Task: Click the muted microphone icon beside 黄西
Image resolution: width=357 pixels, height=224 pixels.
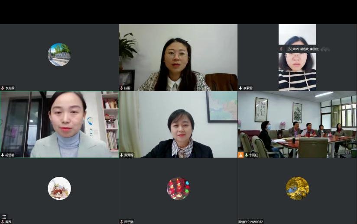Action: pos(3,222)
